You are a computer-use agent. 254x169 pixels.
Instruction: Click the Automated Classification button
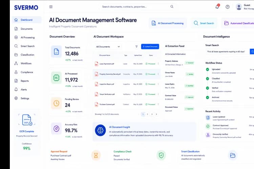pos(238,23)
